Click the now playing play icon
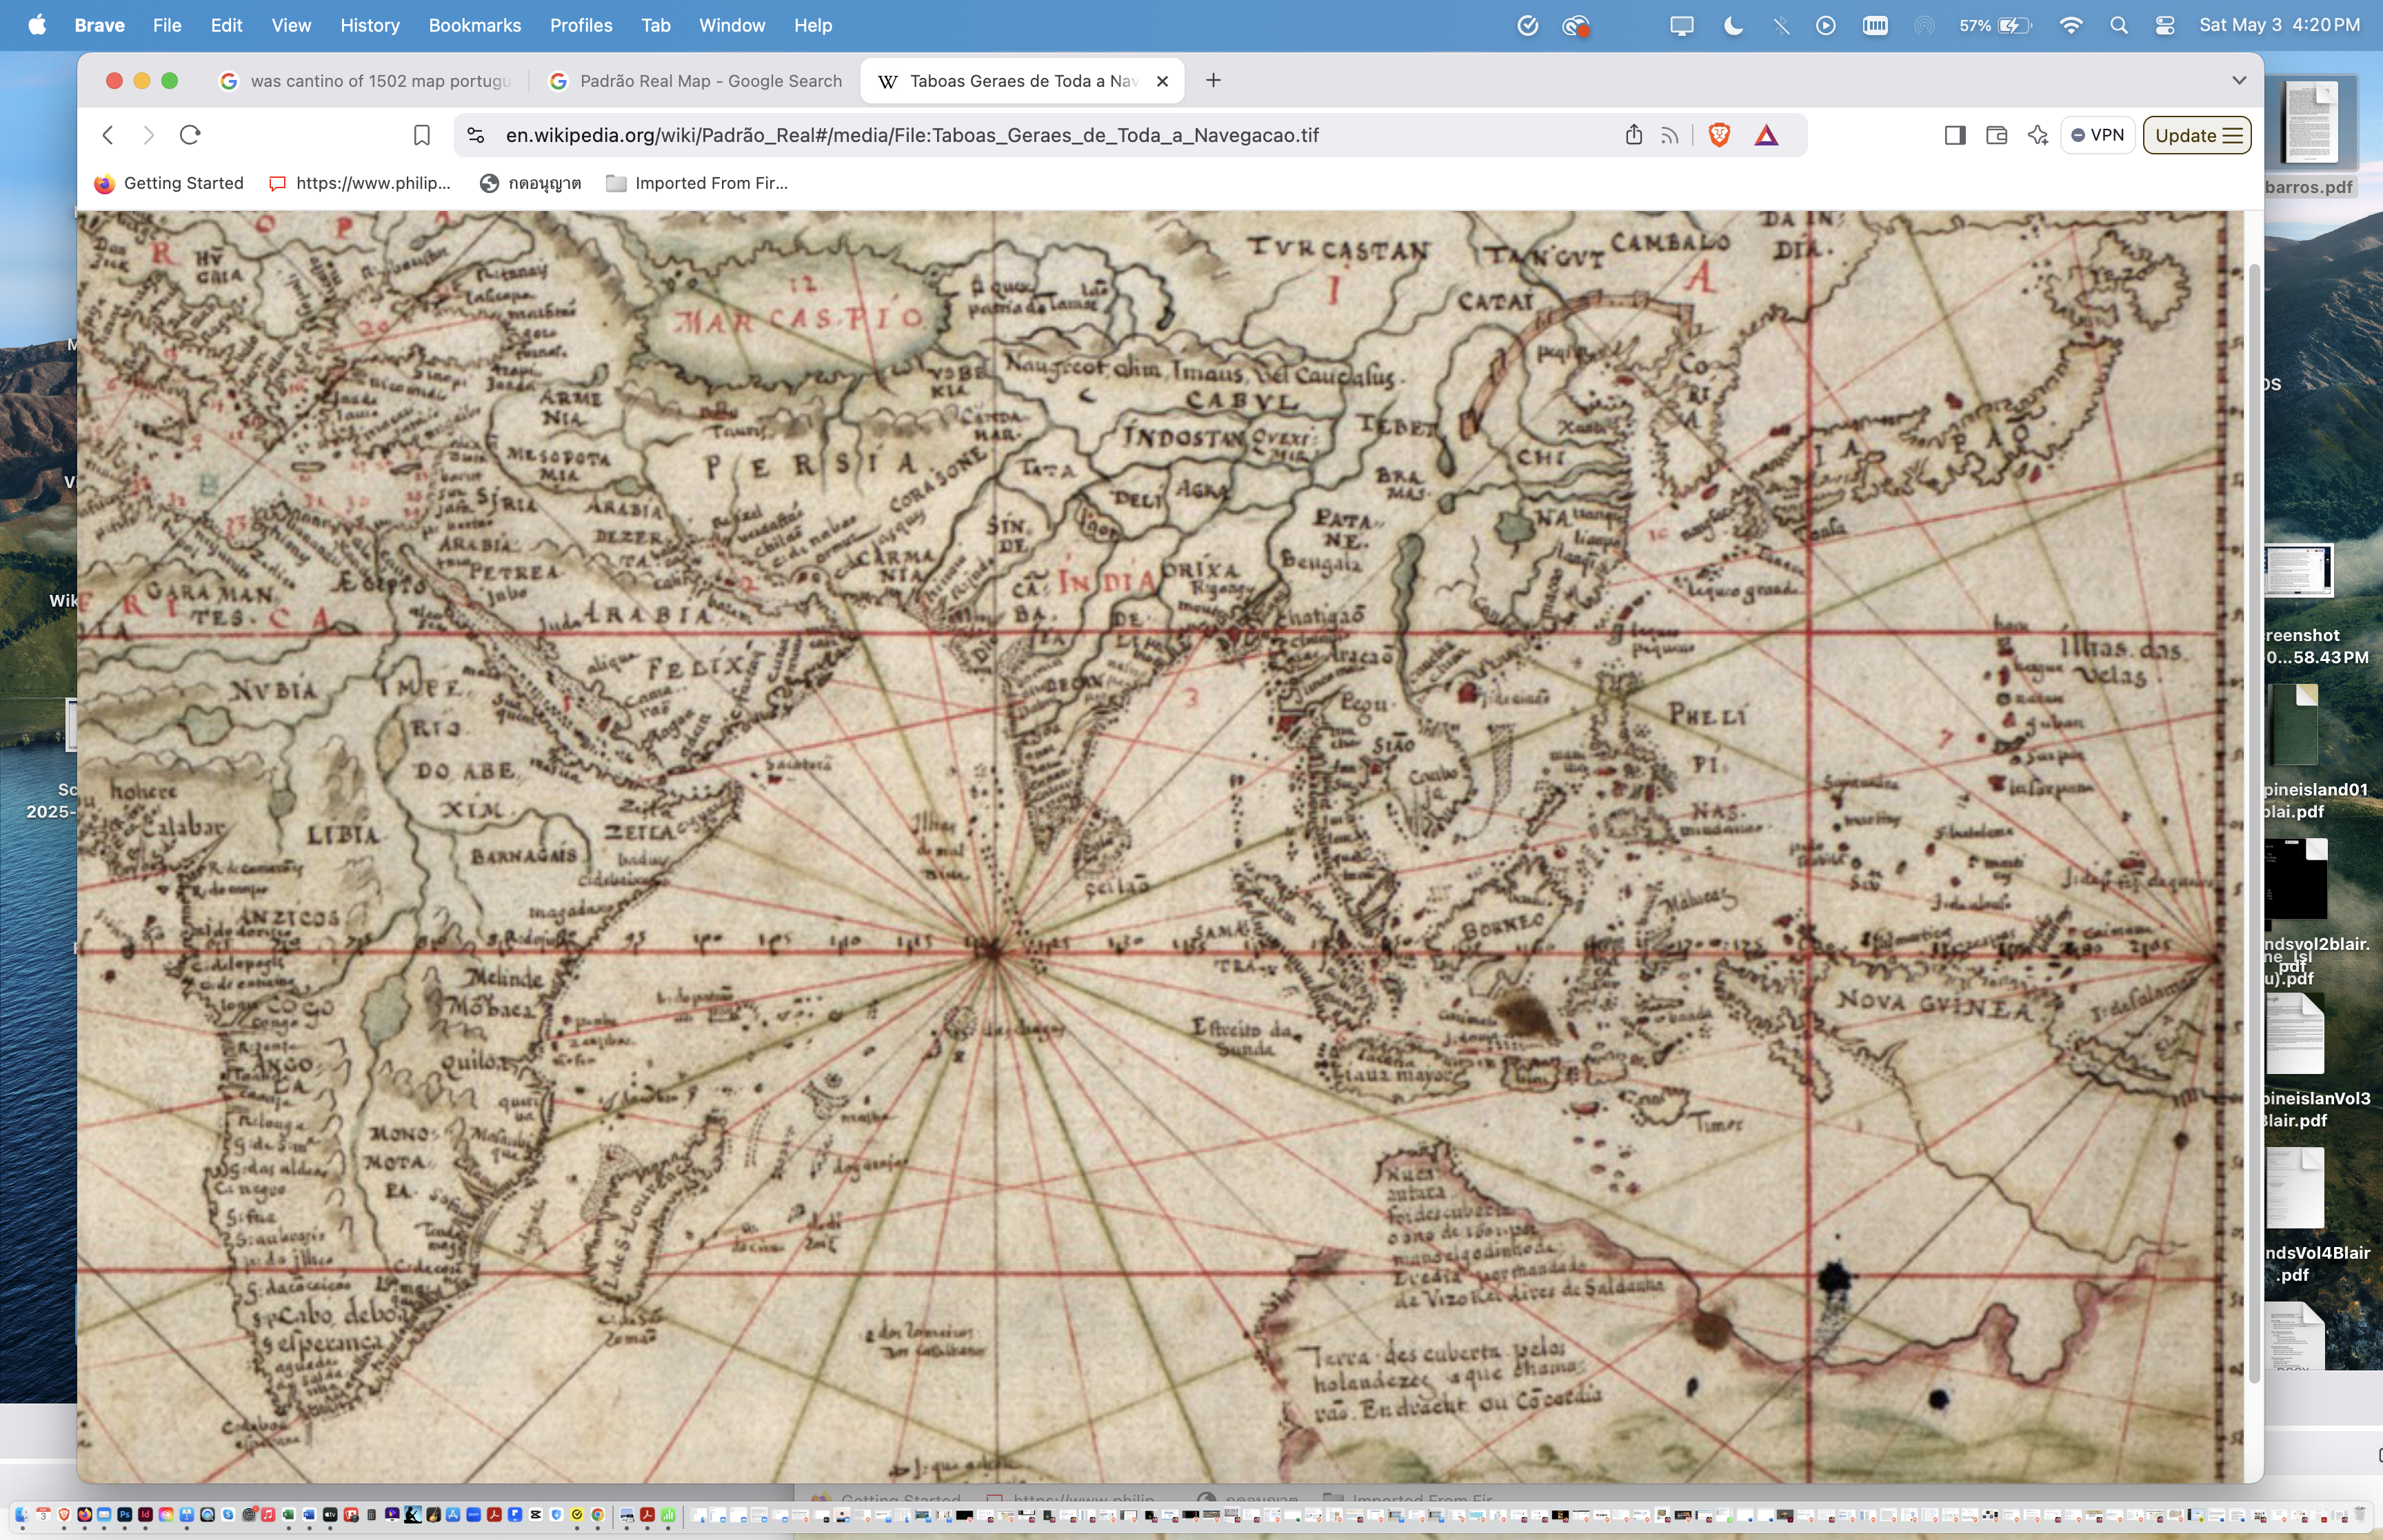This screenshot has height=1540, width=2383. (1826, 25)
